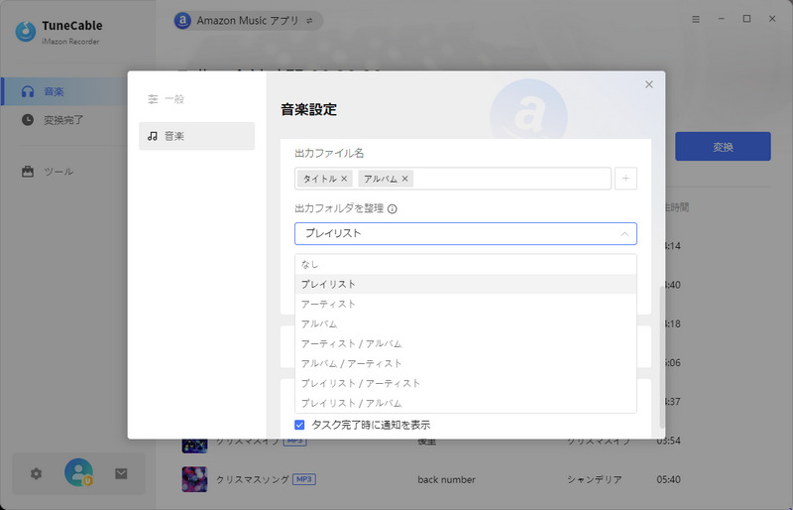Minimize the TuneCable window
This screenshot has height=510, width=793.
(722, 19)
